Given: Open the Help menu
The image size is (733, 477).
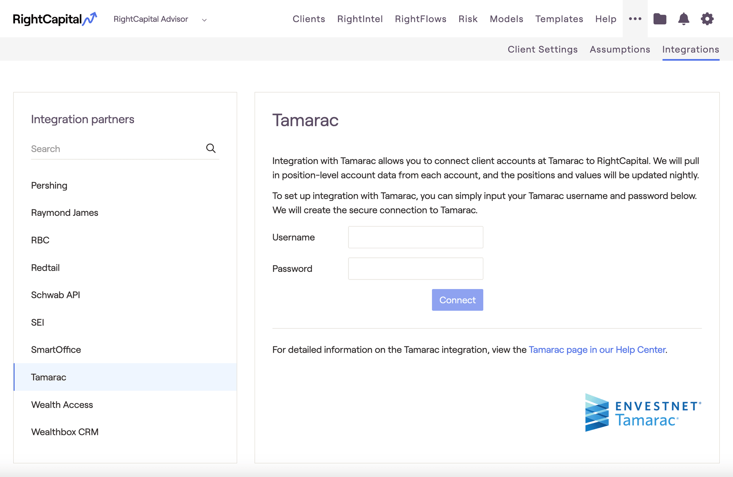Looking at the screenshot, I should click(606, 19).
